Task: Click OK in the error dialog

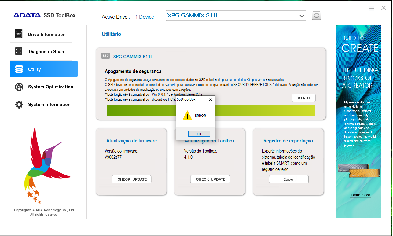Action: [199, 134]
